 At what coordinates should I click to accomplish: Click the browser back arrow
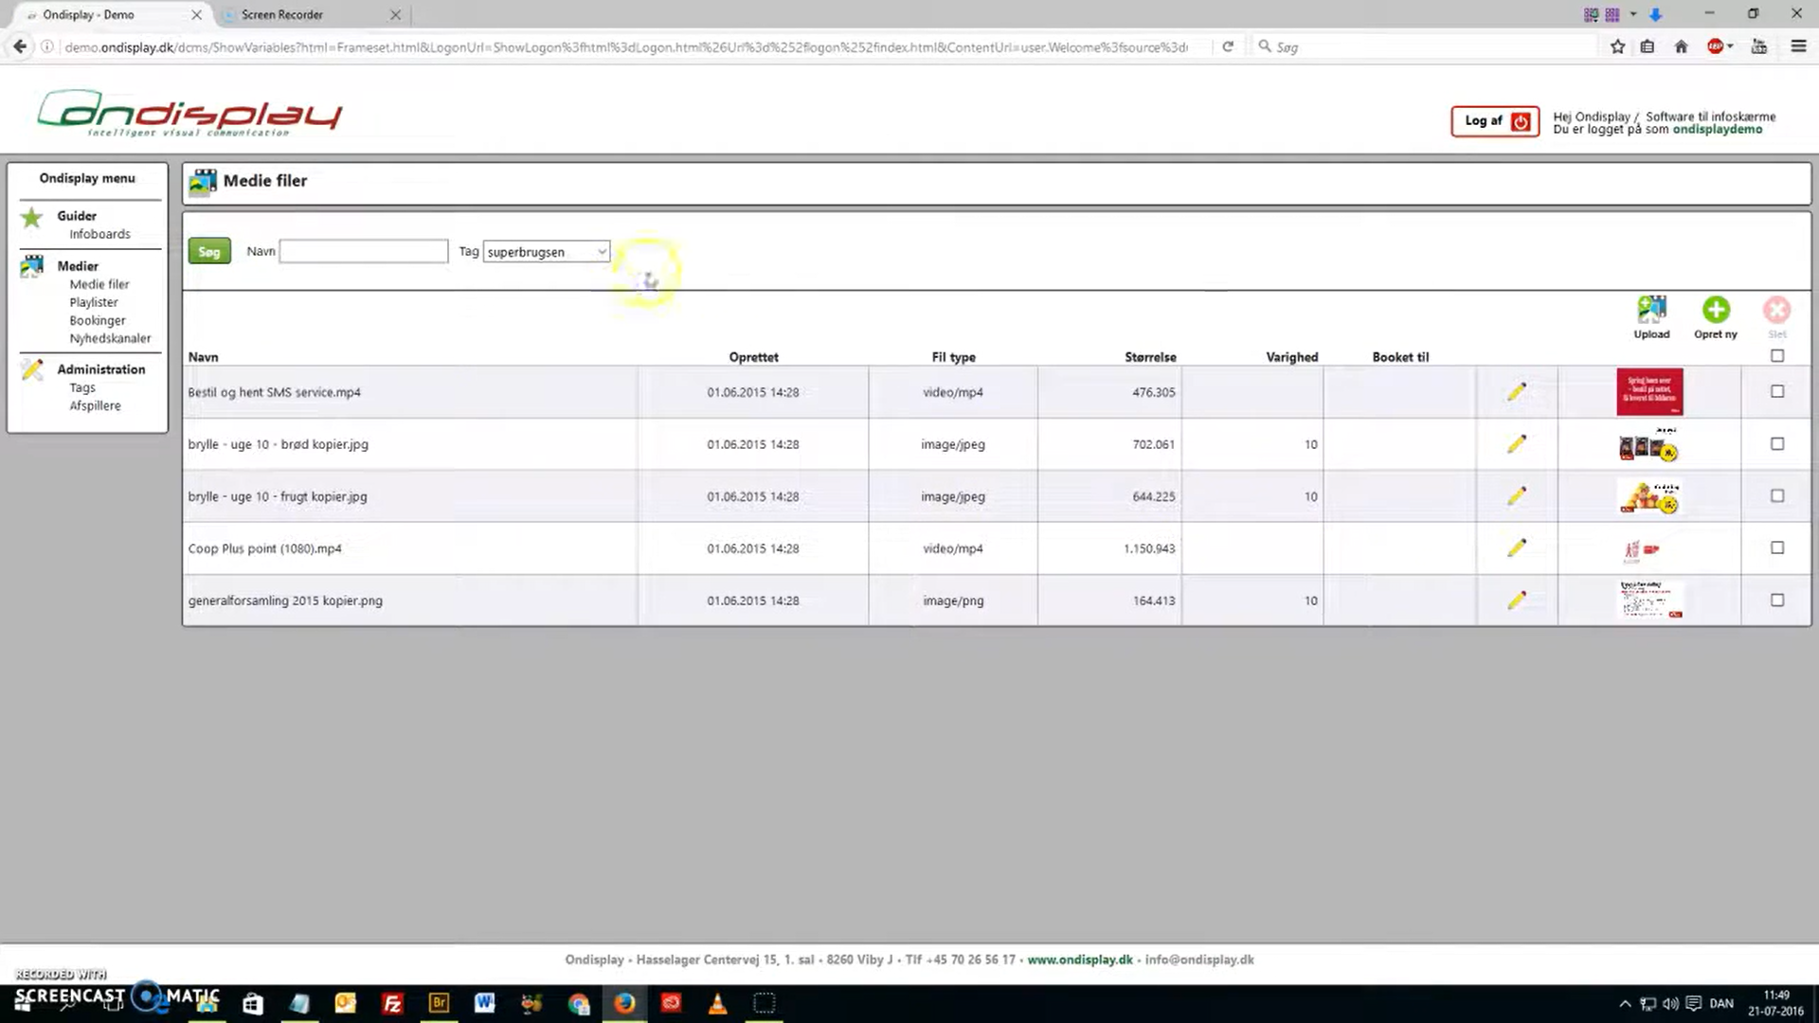(20, 46)
